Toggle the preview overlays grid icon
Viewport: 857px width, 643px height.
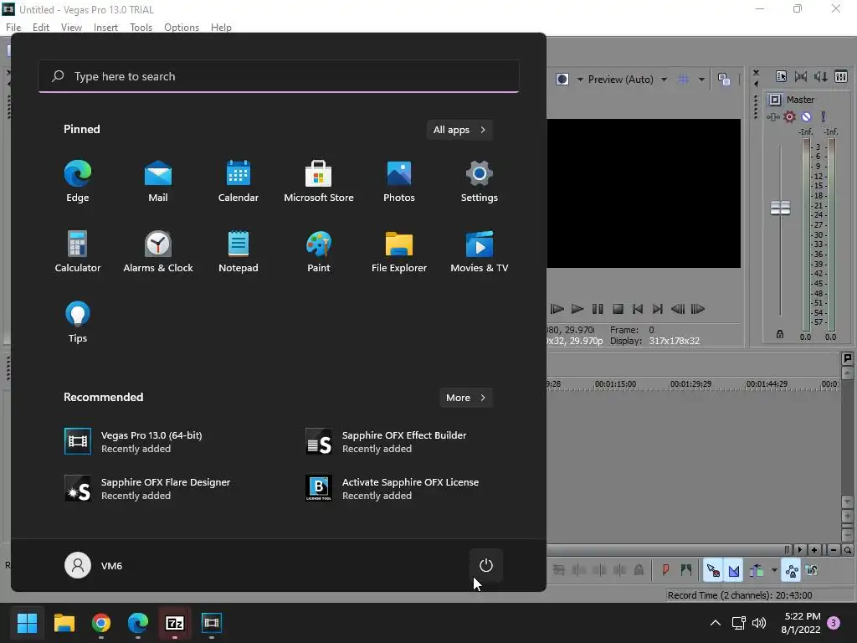tap(683, 80)
